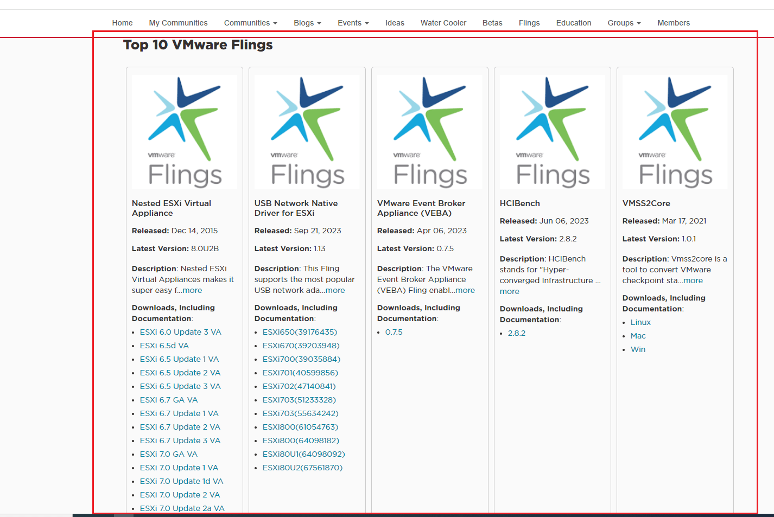
Task: Download ESXi703(55634242) driver
Action: click(301, 413)
